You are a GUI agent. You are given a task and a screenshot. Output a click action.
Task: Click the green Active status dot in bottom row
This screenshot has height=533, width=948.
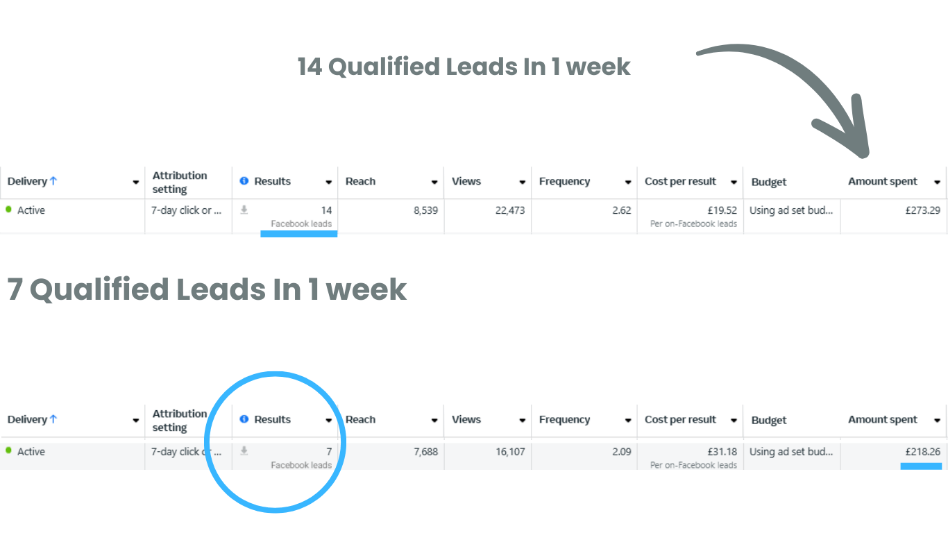tap(8, 450)
